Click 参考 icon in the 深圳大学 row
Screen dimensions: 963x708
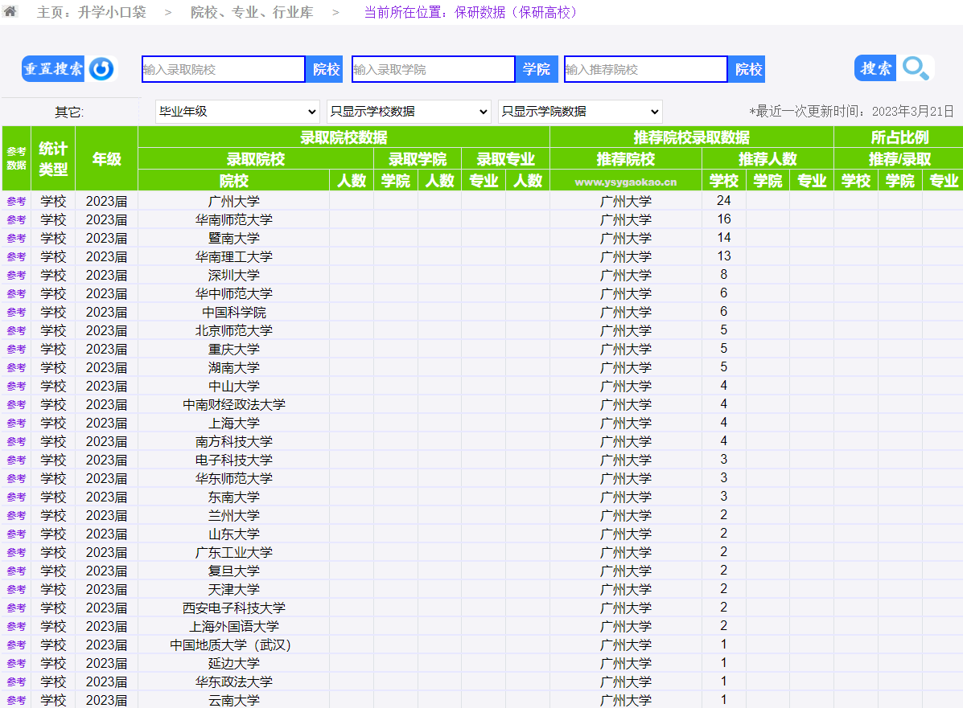tap(16, 275)
